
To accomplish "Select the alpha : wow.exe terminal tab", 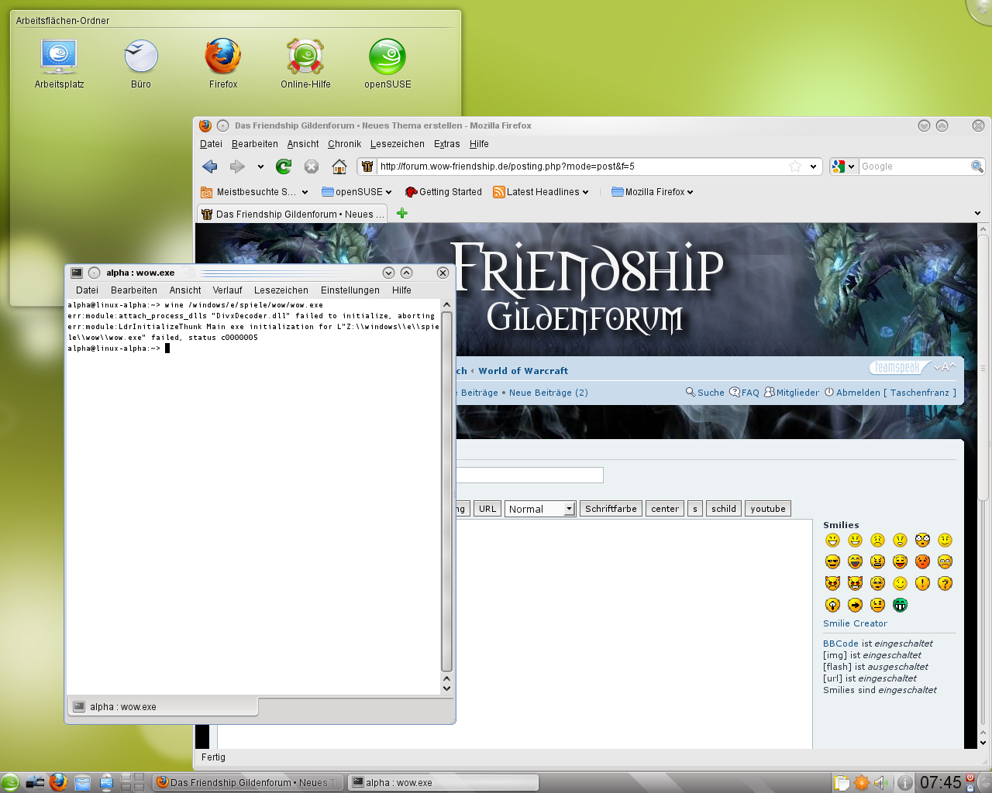I will [x=124, y=706].
